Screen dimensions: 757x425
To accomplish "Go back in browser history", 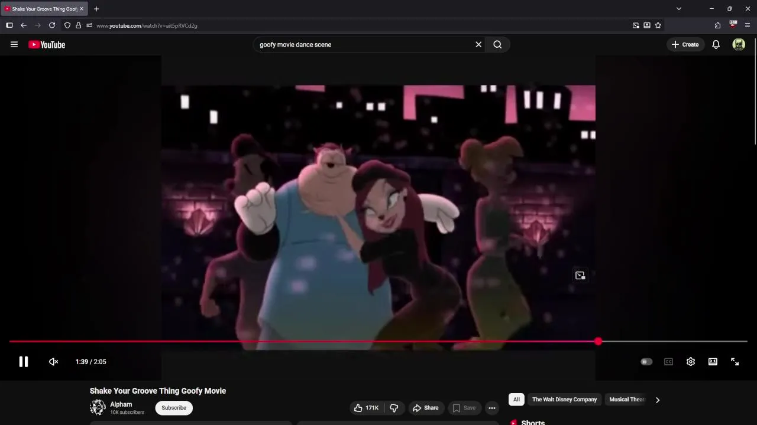I will [x=24, y=25].
